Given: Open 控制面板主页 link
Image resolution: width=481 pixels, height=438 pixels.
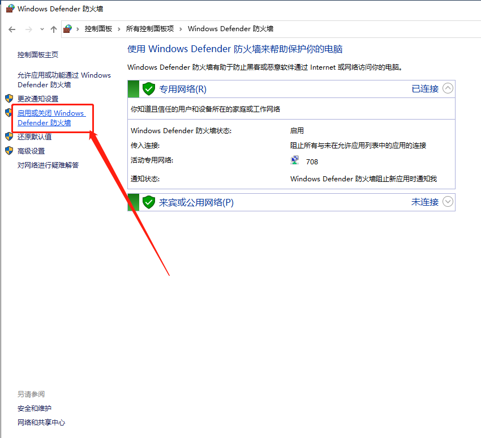Looking at the screenshot, I should click(x=38, y=54).
